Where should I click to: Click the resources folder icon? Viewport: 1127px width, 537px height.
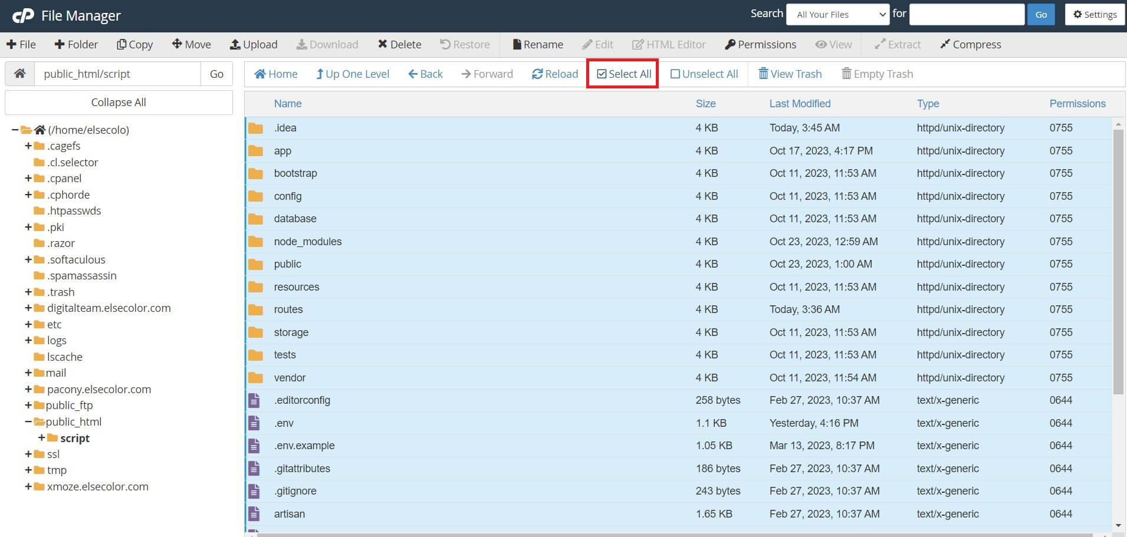pyautogui.click(x=255, y=287)
